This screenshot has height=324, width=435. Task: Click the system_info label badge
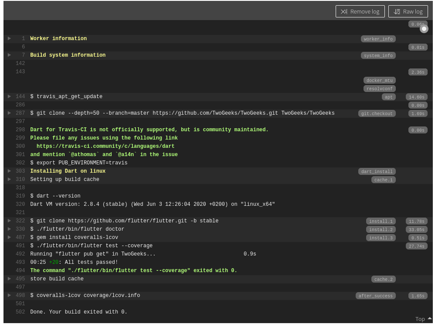point(378,55)
